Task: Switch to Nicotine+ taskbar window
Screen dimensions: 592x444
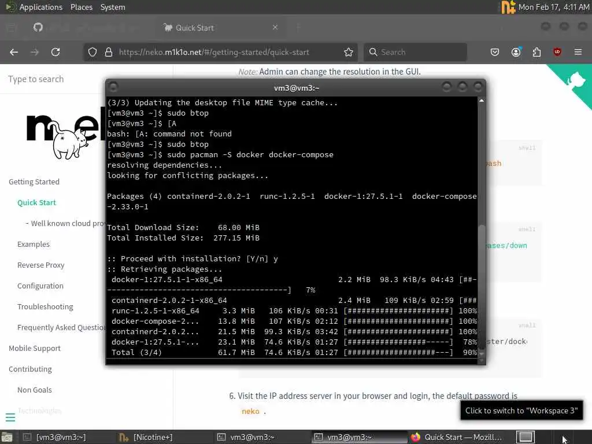Action: click(153, 437)
